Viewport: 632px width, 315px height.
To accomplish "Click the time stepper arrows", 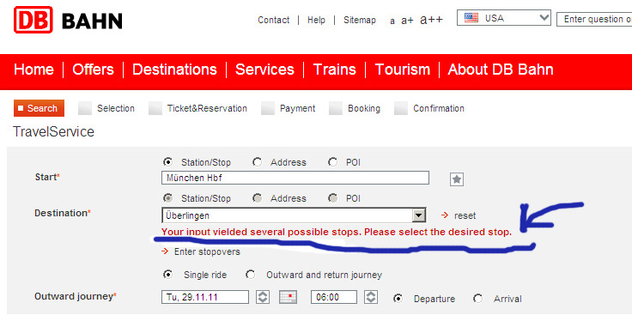I will pos(370,297).
